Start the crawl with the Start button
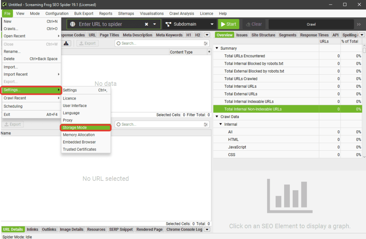The image size is (366, 239). coord(228,24)
